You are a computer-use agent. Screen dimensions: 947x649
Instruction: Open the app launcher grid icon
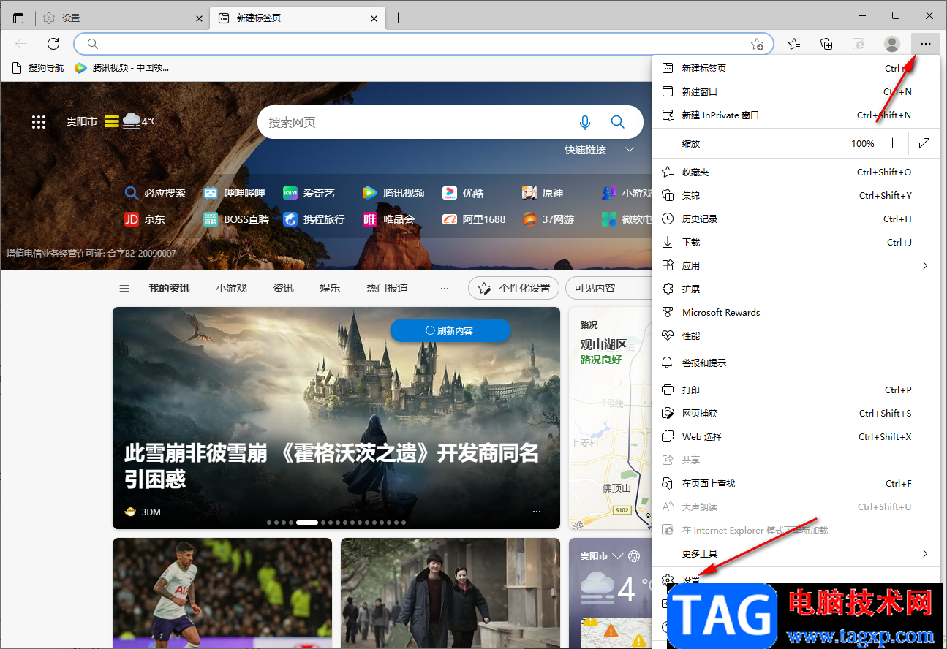[x=39, y=122]
